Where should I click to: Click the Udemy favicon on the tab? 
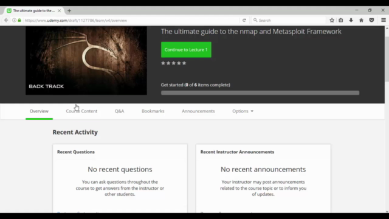9,11
